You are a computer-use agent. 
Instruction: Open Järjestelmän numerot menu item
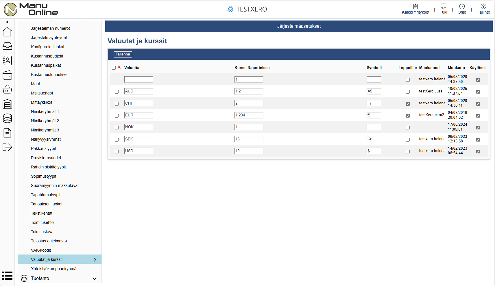click(x=50, y=28)
